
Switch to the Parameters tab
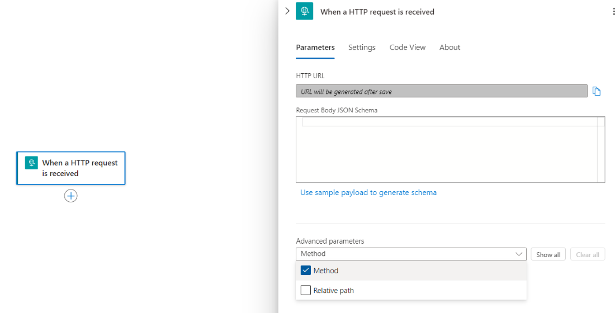[315, 48]
